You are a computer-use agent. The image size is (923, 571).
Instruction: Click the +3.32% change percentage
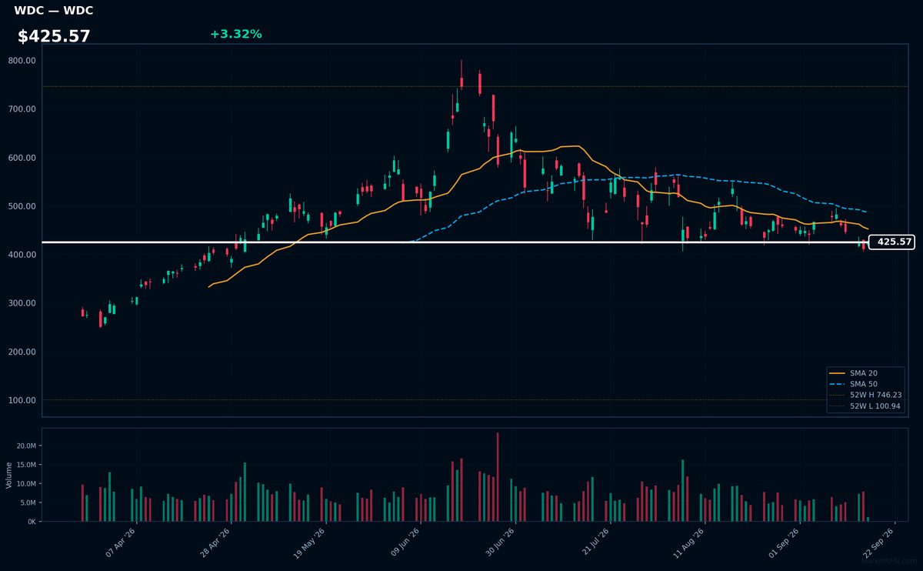(x=235, y=34)
